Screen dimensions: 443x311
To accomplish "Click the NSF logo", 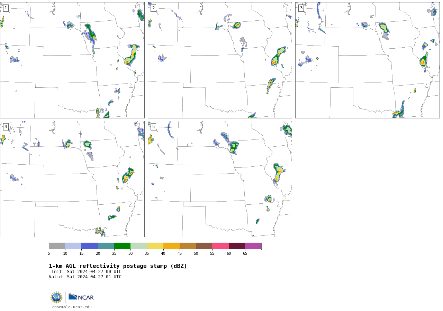I will (x=56, y=297).
